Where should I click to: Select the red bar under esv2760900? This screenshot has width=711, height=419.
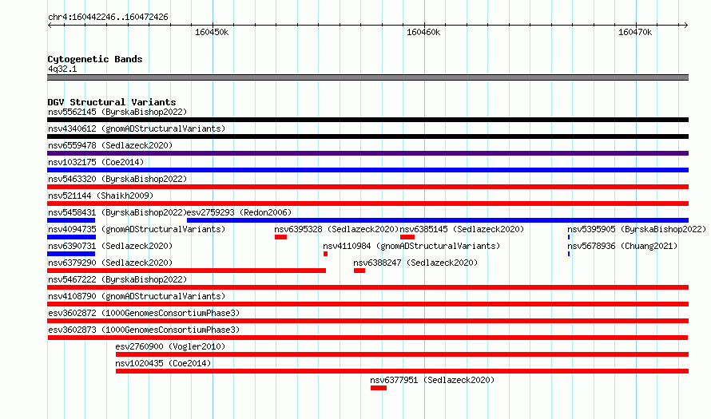402,354
